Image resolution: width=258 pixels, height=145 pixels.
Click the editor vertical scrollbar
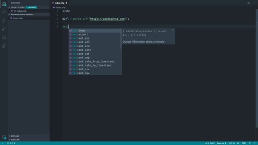coord(257,68)
